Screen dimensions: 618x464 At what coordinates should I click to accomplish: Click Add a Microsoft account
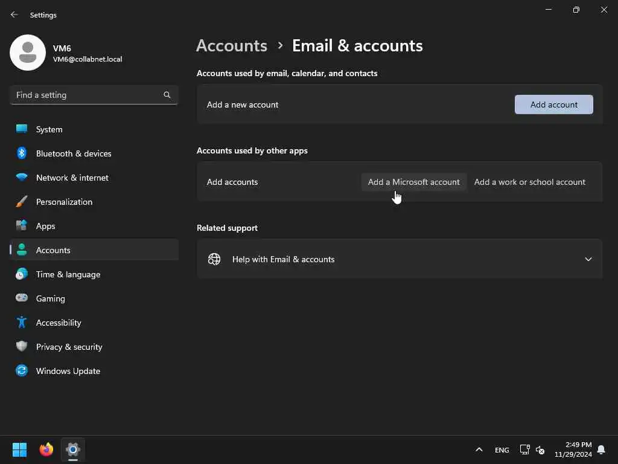(x=414, y=182)
